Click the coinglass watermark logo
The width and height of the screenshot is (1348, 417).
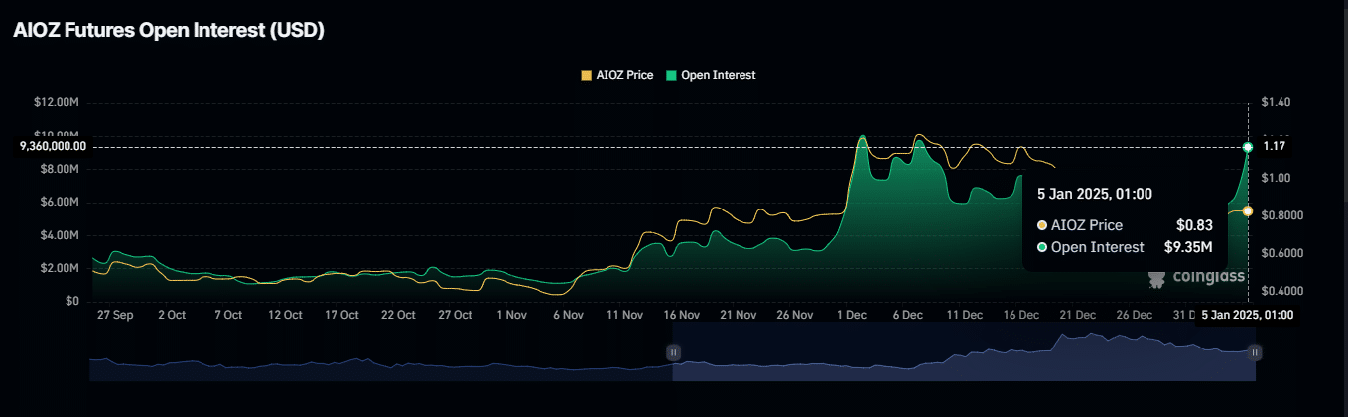1196,278
